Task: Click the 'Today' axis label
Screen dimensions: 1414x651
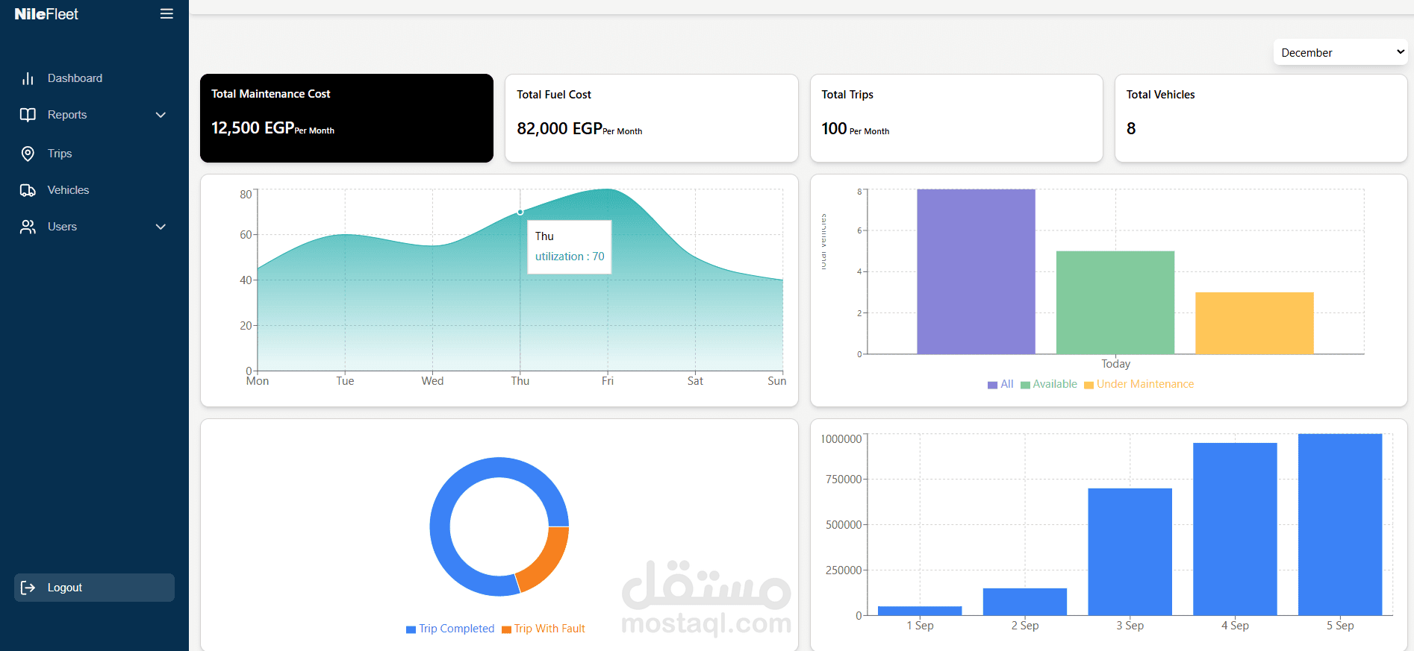Action: click(1115, 364)
